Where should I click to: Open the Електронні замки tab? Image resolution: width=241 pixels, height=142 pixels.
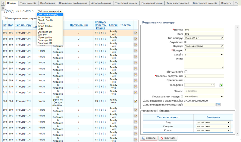tap(152, 3)
